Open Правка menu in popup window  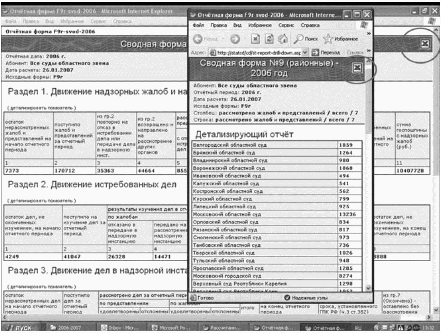219,25
